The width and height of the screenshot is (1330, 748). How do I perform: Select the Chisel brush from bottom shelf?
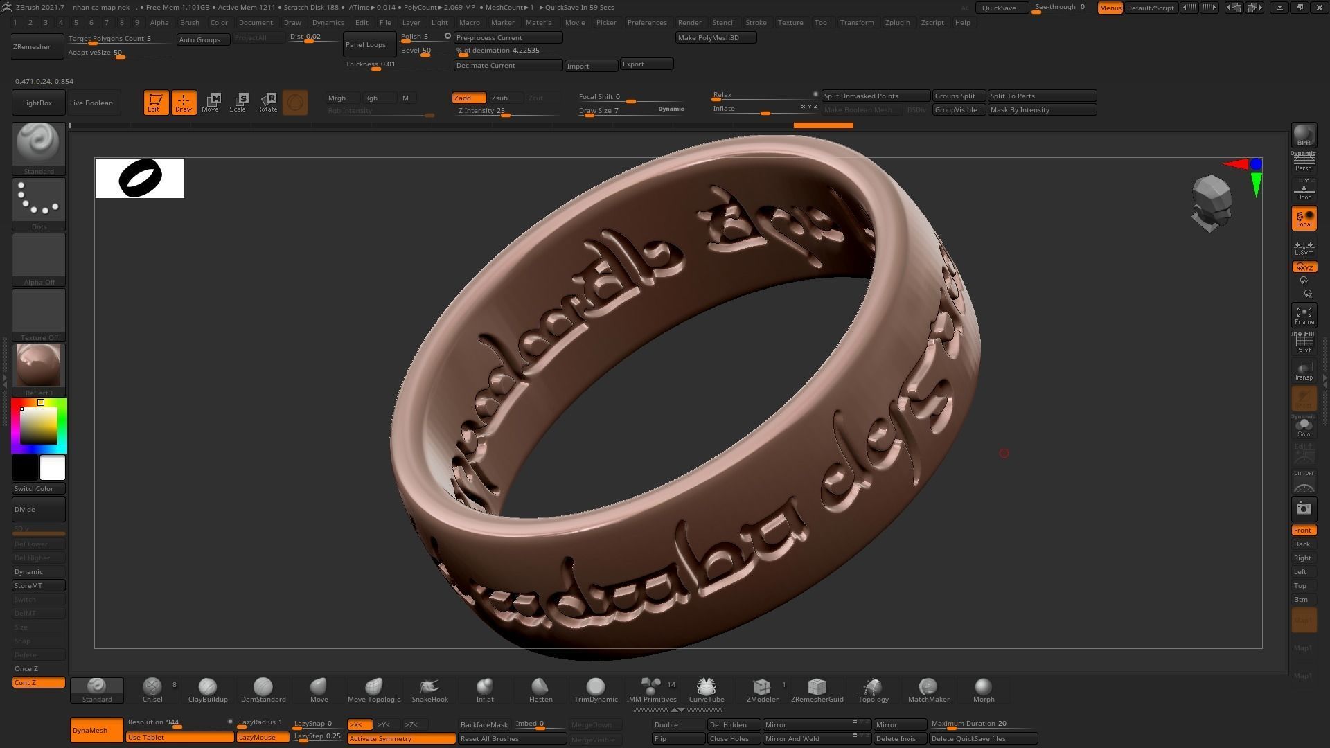click(152, 690)
